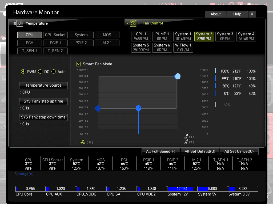Screen dimensions: 273x204
Task: Choose the PUMP 1 0RPM fan
Action: 162,36
